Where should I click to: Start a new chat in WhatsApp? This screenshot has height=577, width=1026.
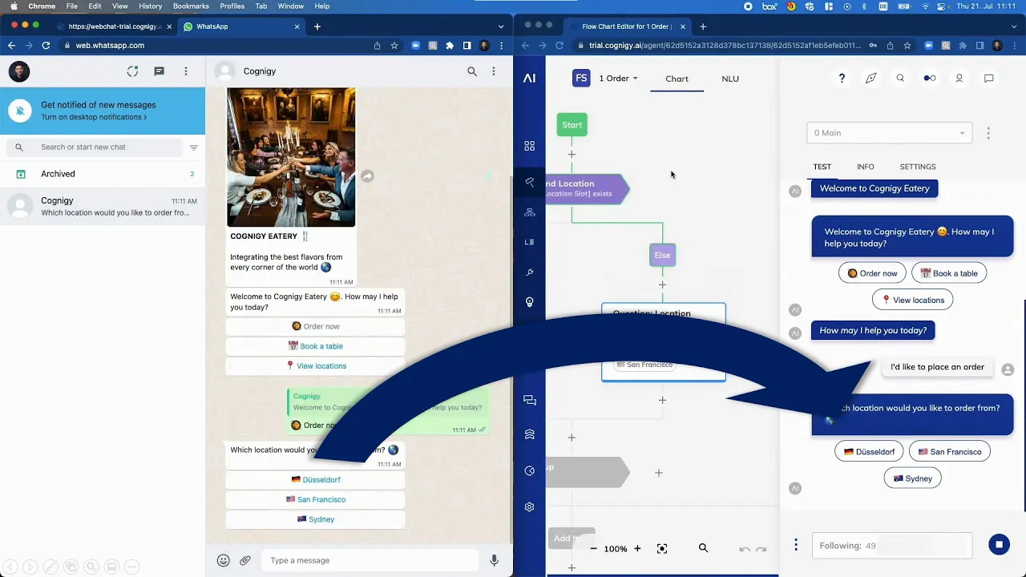tap(159, 71)
